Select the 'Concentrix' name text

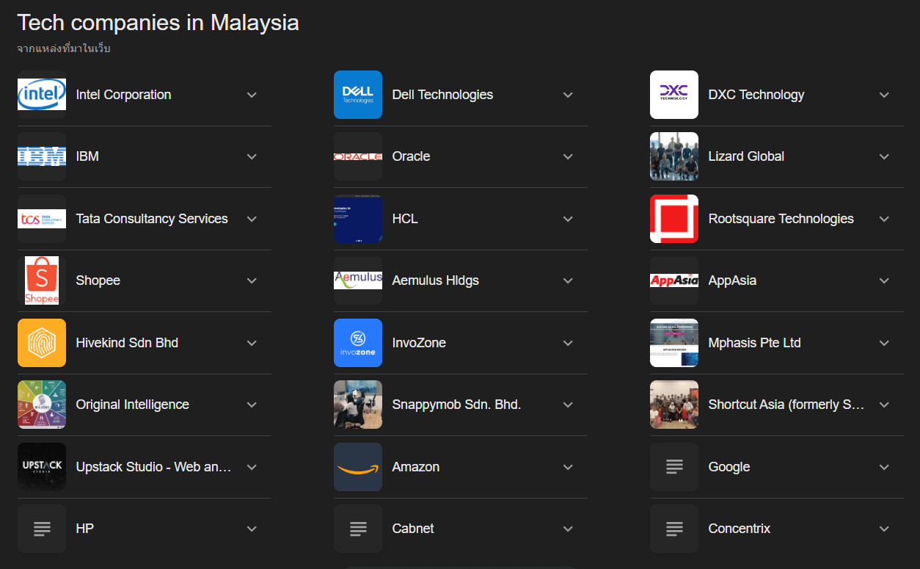tap(739, 529)
